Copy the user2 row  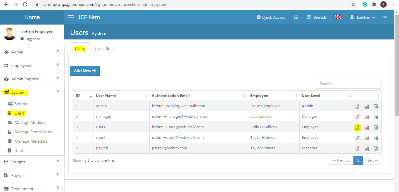pyautogui.click(x=376, y=138)
